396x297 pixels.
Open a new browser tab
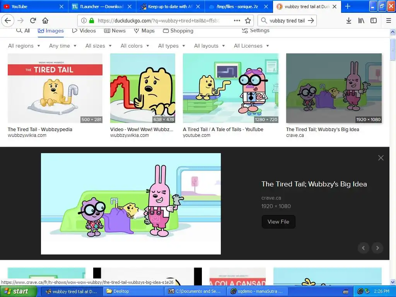pyautogui.click(x=348, y=6)
